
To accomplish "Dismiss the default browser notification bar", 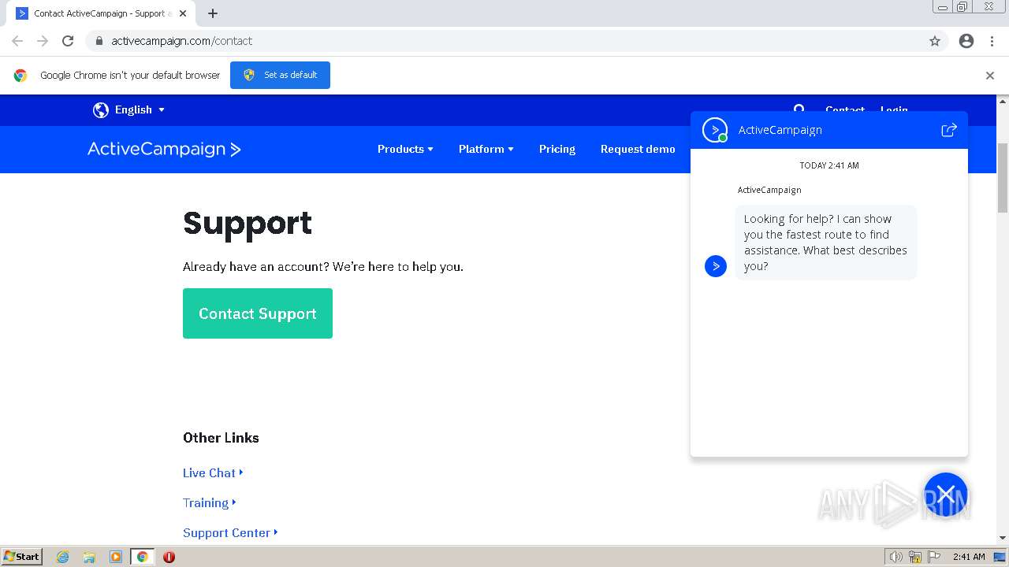I will coord(990,76).
